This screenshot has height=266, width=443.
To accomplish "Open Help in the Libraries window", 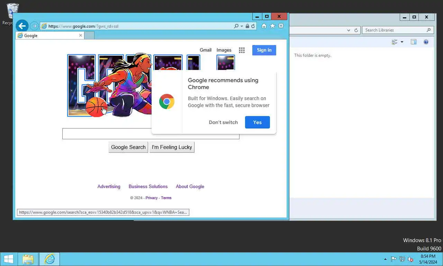I will [426, 42].
